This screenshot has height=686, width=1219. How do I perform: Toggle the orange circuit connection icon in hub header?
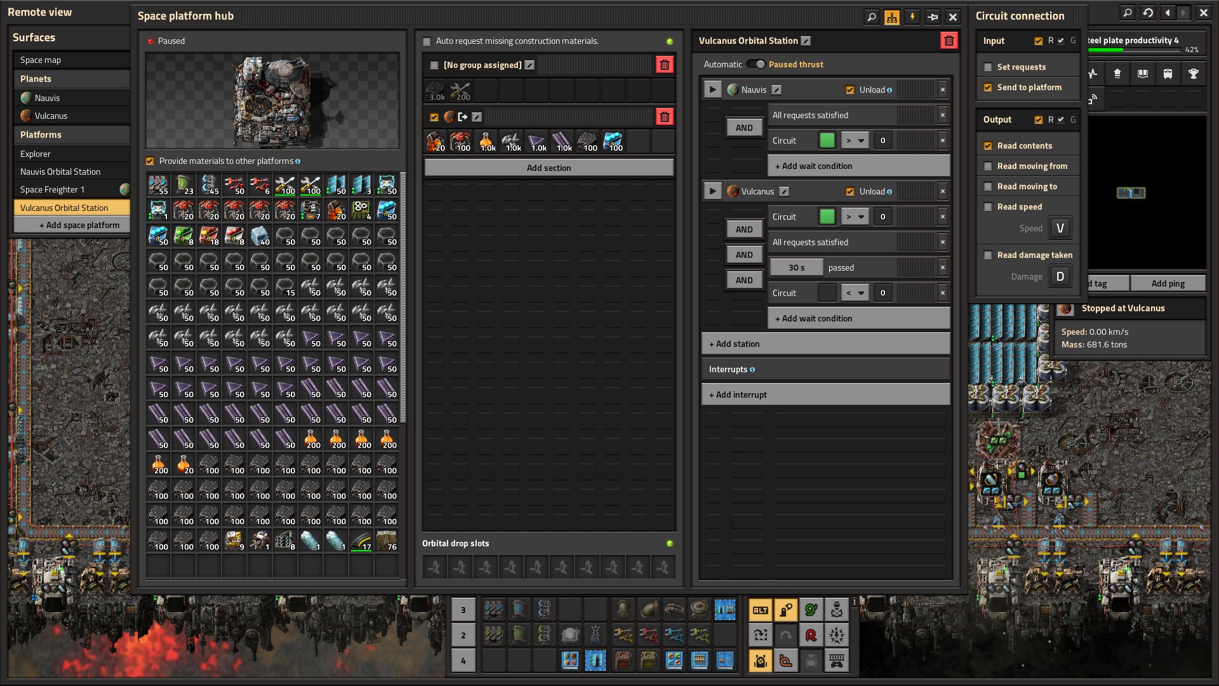click(892, 17)
